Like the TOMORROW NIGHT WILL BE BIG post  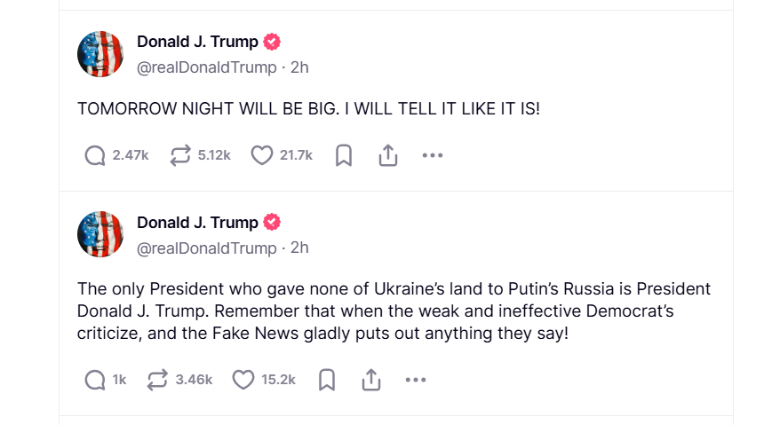click(261, 155)
